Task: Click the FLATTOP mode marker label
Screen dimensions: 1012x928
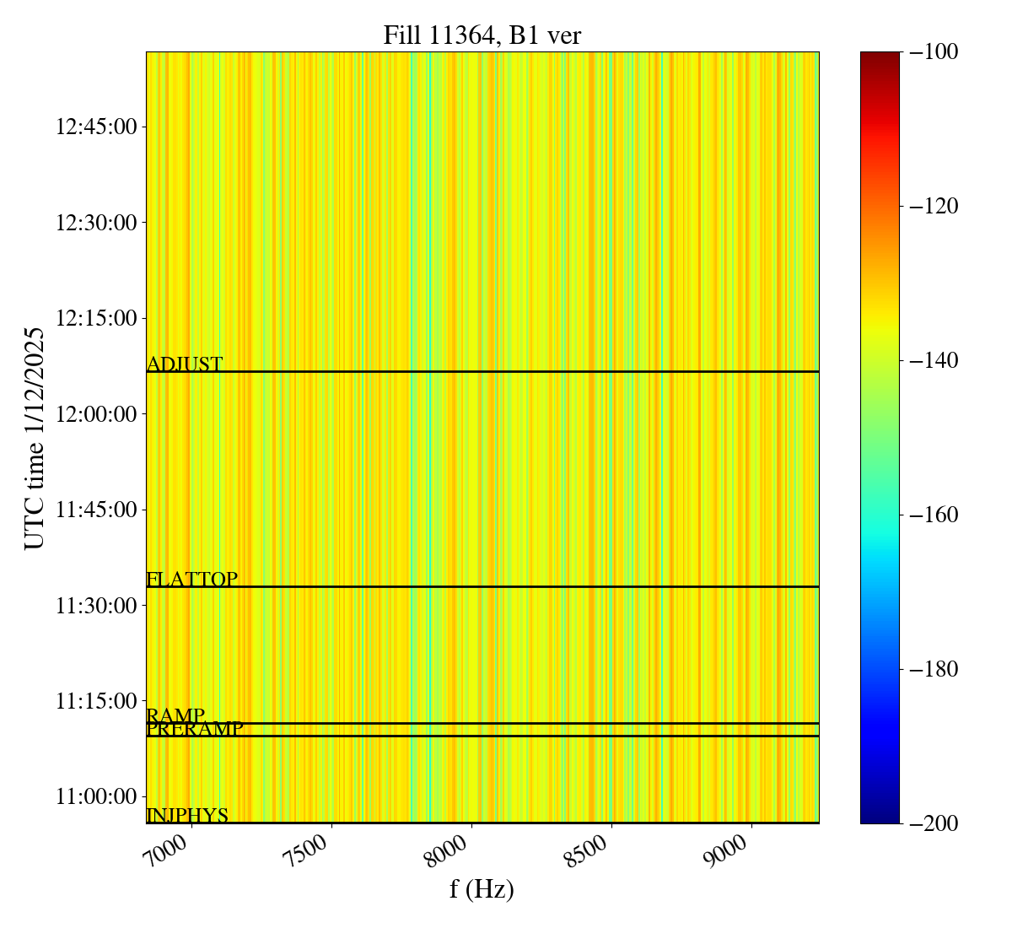Action: coord(192,580)
